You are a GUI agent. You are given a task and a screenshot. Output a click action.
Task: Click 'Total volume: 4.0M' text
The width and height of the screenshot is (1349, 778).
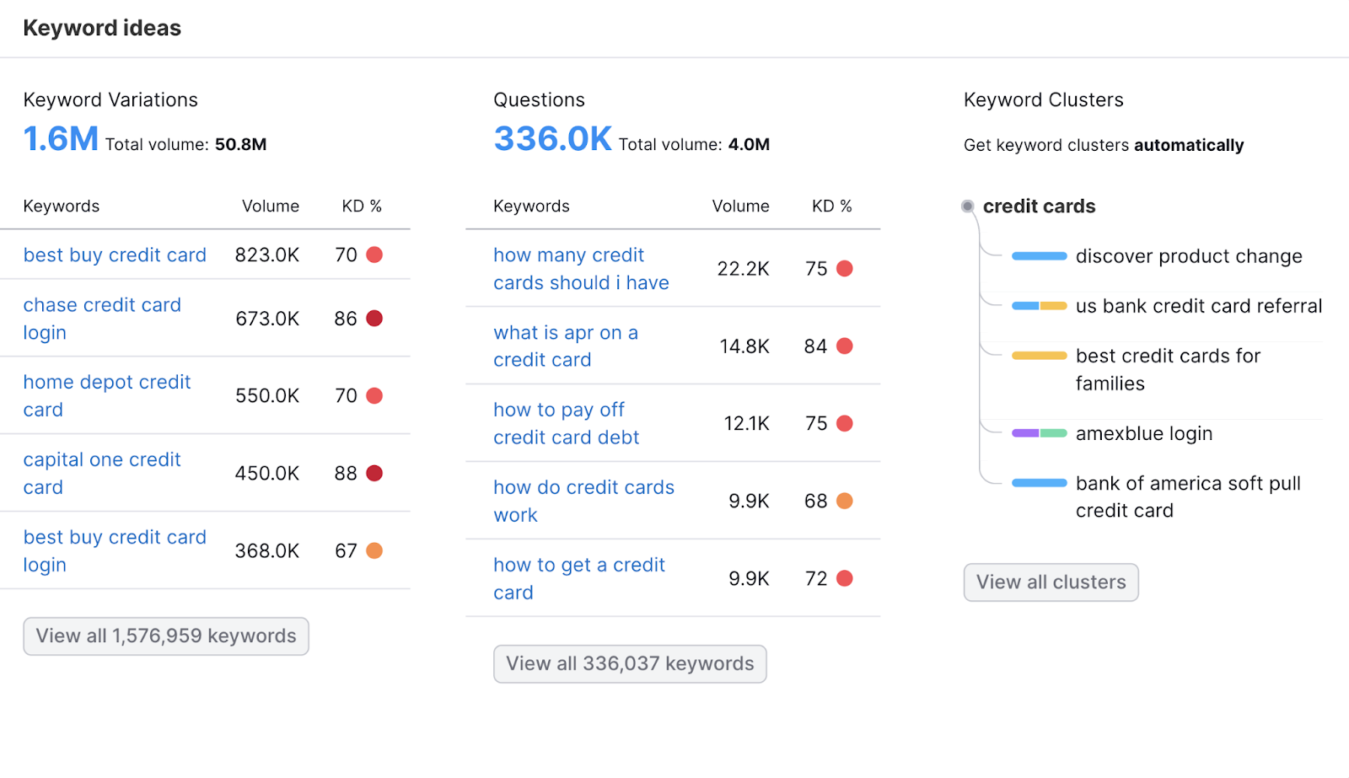[x=695, y=144]
